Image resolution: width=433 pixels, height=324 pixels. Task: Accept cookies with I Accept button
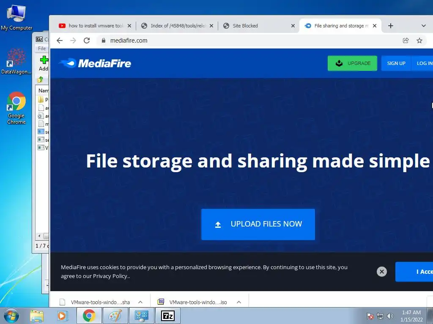414,272
